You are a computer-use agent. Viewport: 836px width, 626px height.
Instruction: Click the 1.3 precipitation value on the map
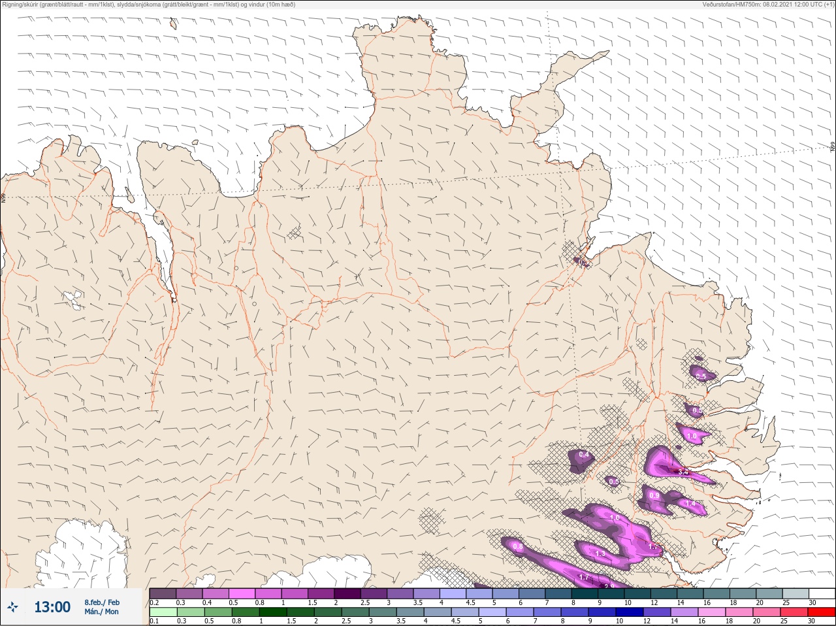tap(600, 553)
